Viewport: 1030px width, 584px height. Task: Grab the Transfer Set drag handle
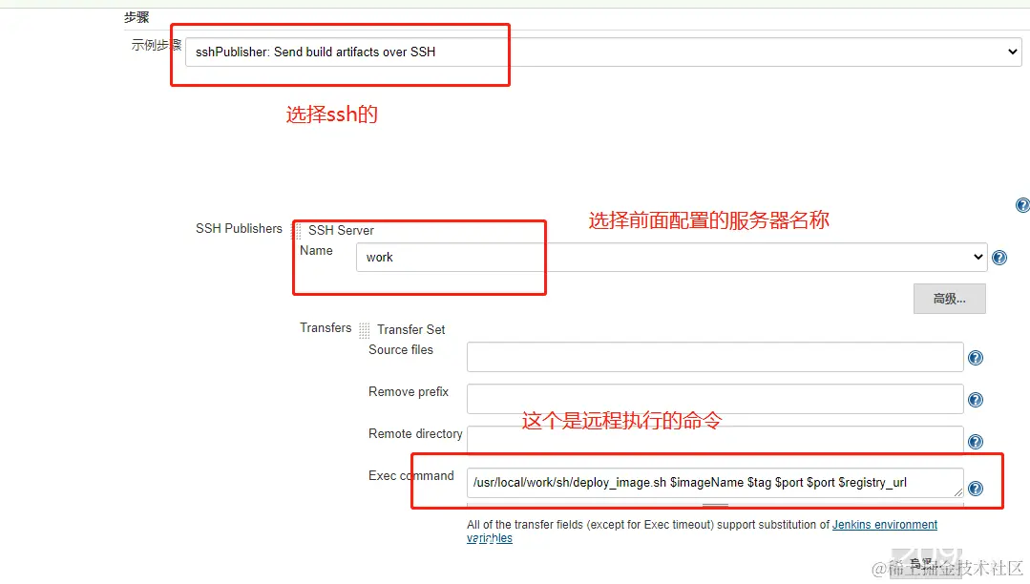point(365,330)
